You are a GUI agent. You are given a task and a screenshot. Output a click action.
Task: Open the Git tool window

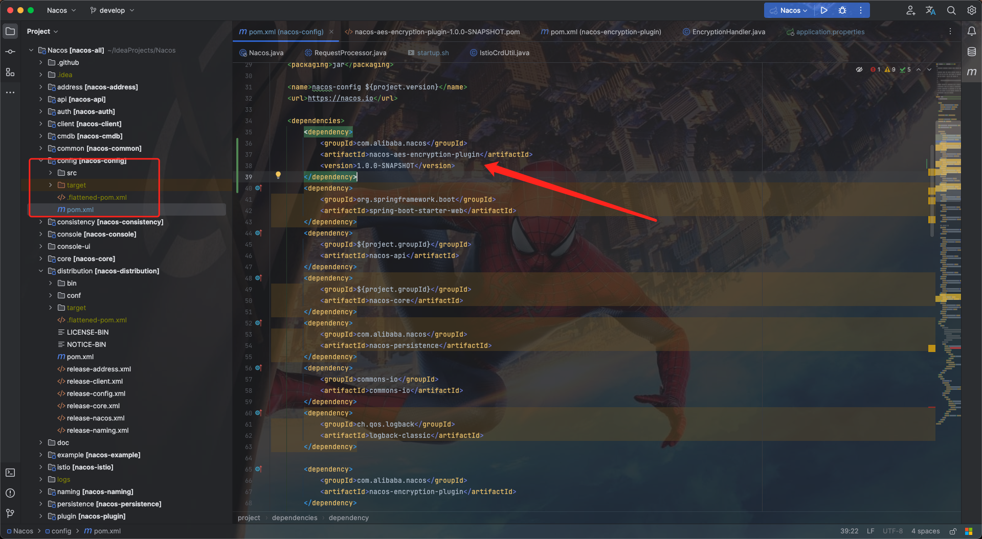[x=10, y=513]
